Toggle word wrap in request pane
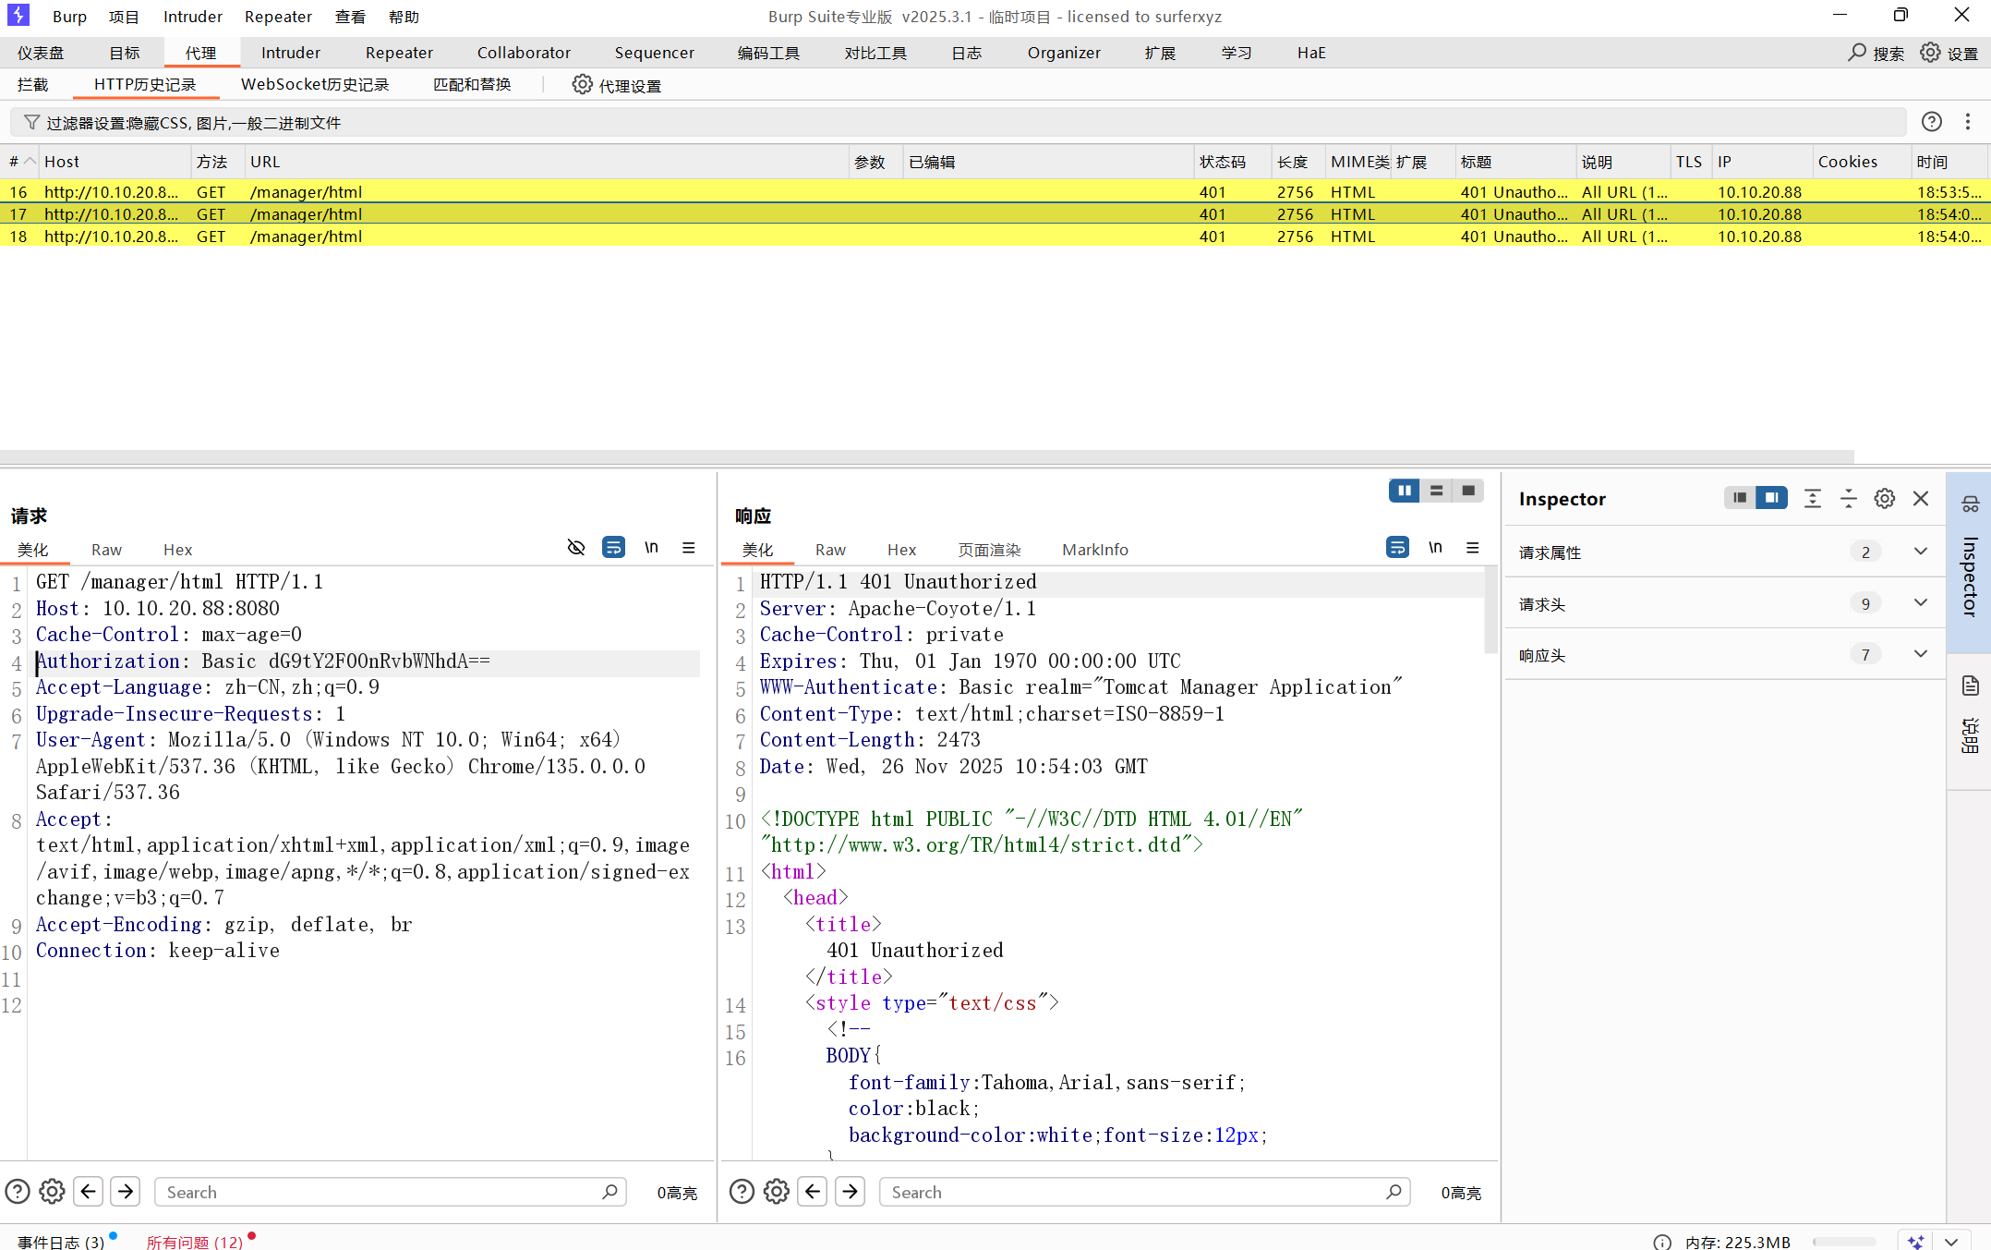1991x1250 pixels. point(613,548)
